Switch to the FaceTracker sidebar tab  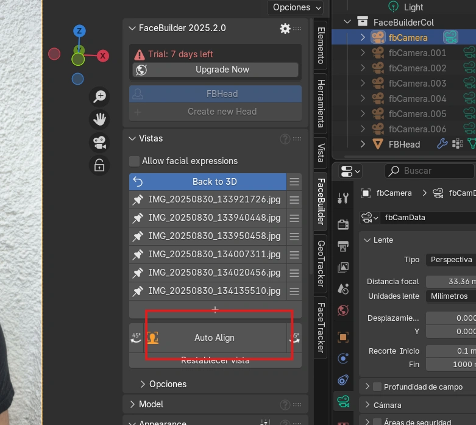pos(321,328)
